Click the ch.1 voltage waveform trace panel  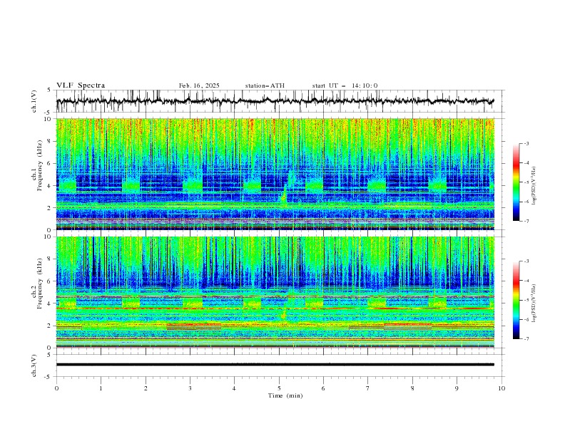(x=280, y=101)
